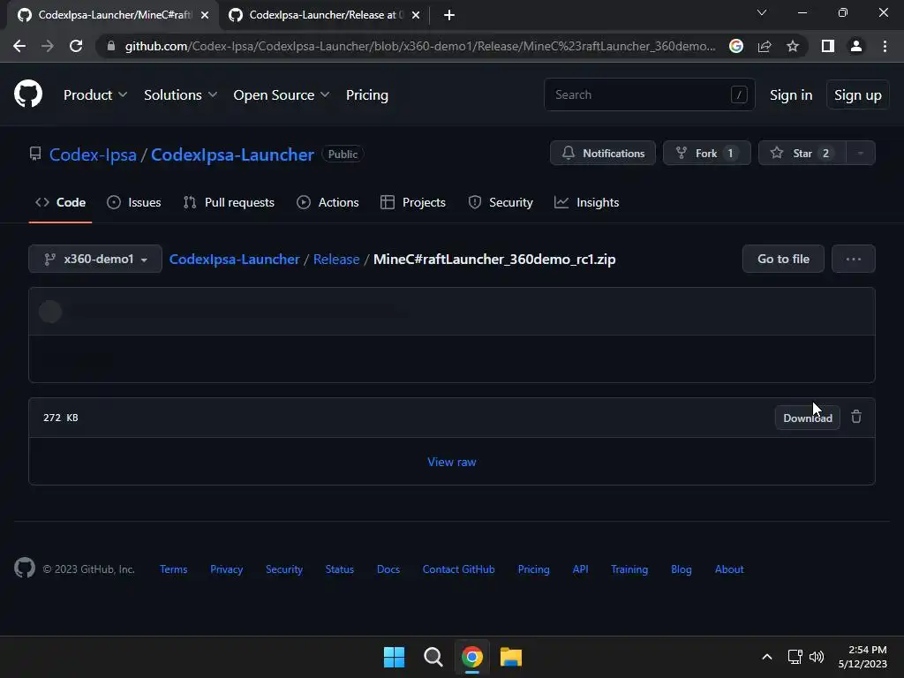
Task: Open the tab search chevron
Action: point(762,12)
